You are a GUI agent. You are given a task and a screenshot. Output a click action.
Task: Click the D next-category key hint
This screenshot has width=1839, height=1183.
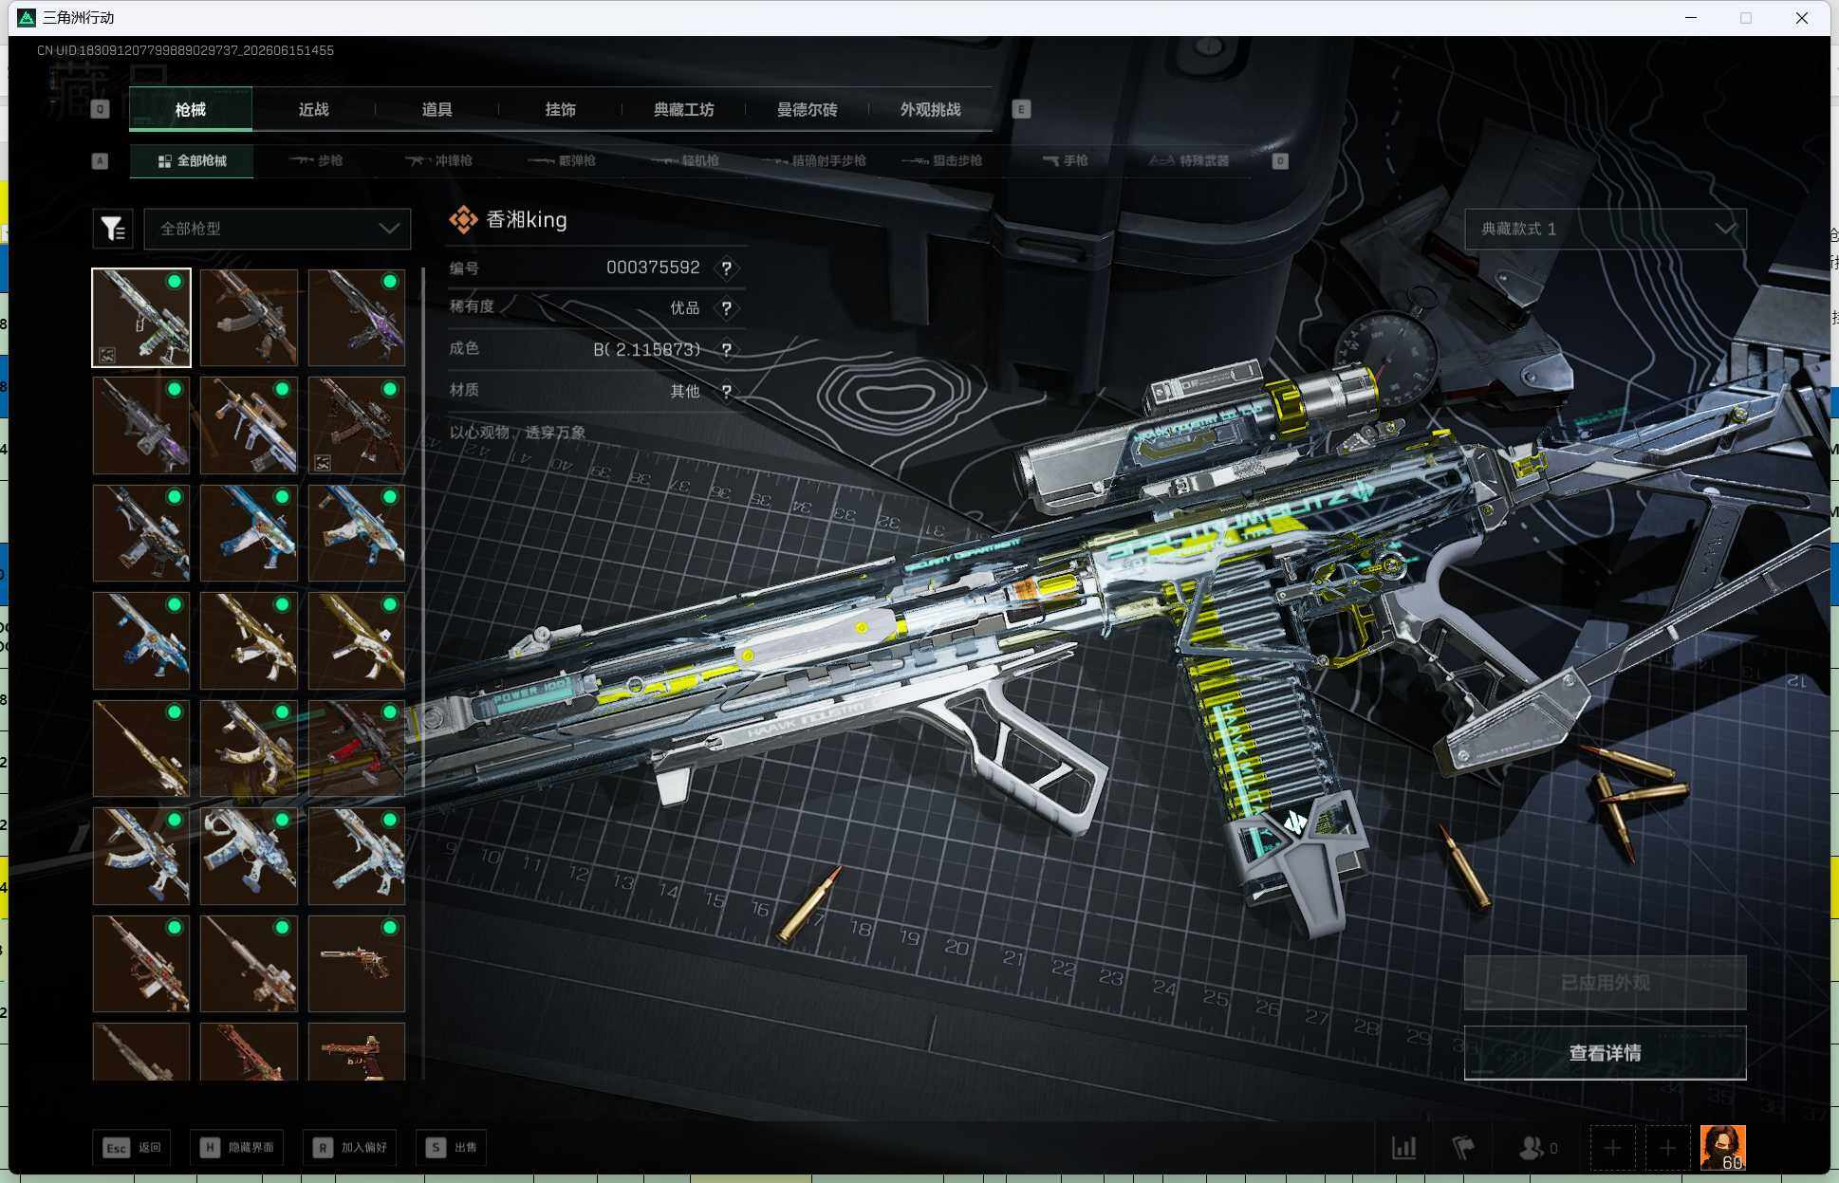(1280, 161)
